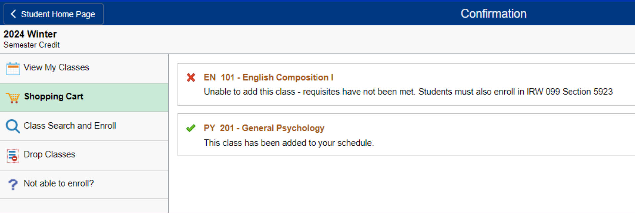The width and height of the screenshot is (635, 213).
Task: Click the red X error icon
Action: (x=191, y=78)
